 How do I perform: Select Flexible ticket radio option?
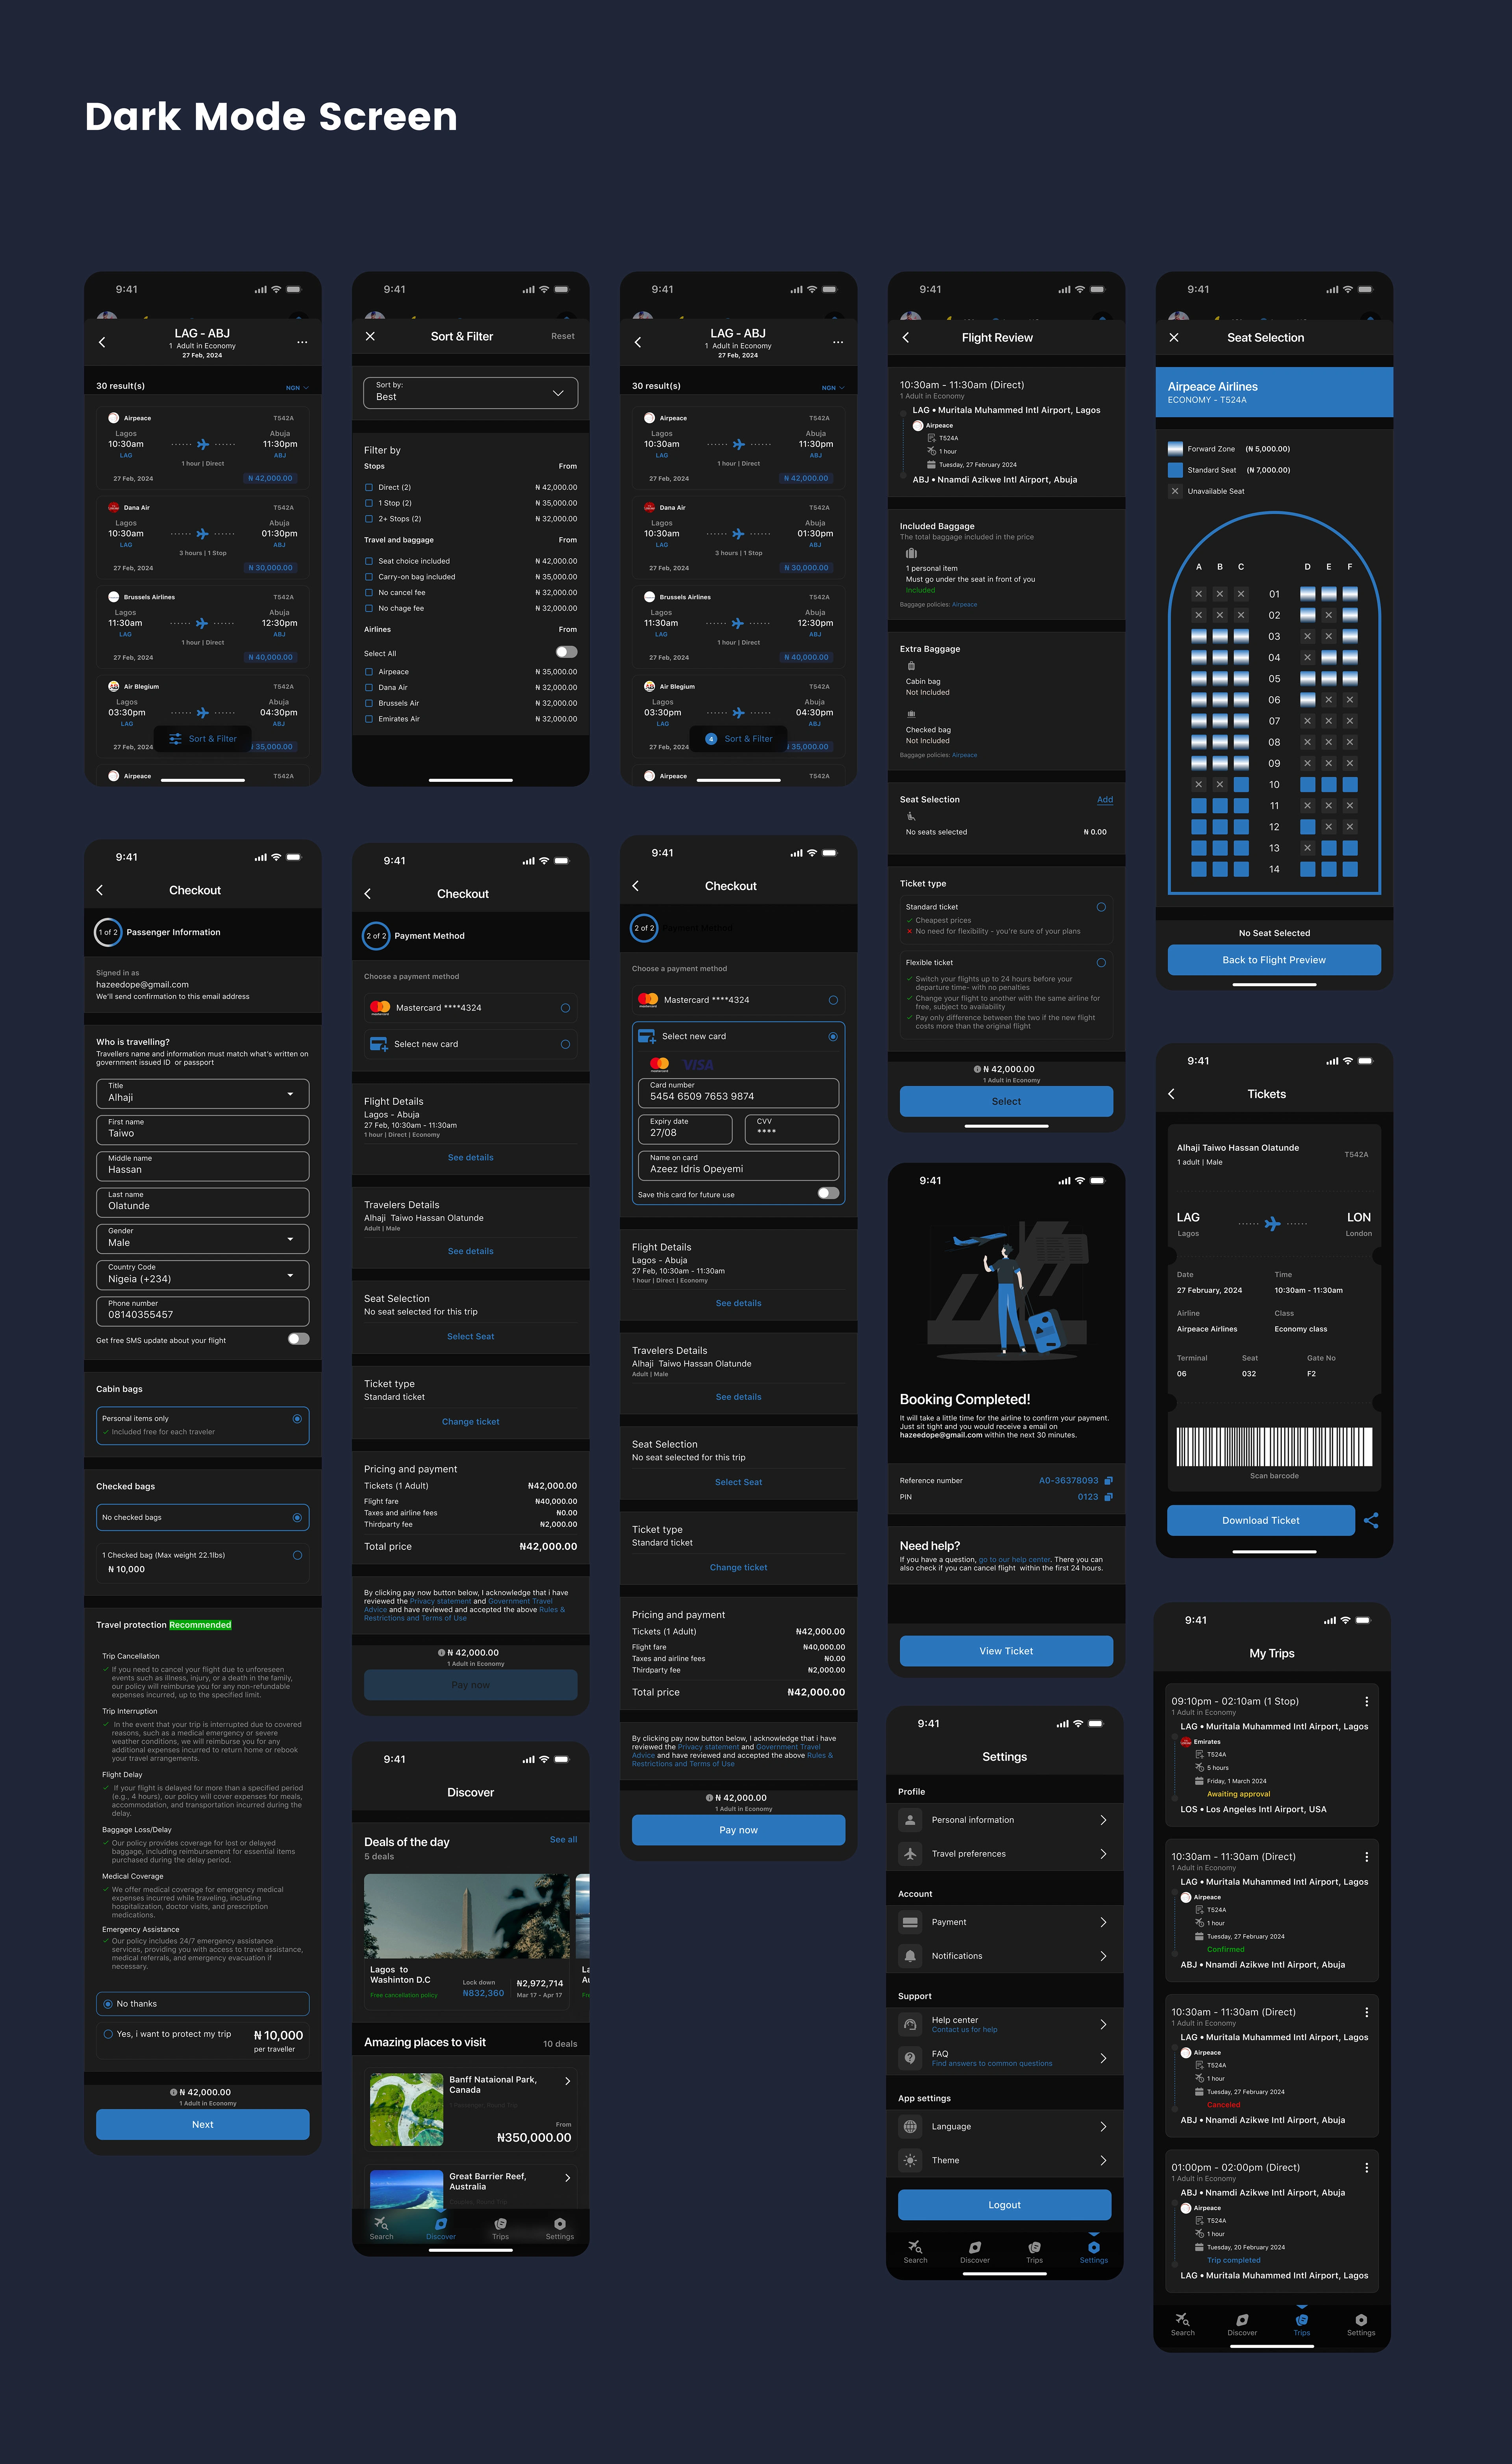[x=1101, y=962]
